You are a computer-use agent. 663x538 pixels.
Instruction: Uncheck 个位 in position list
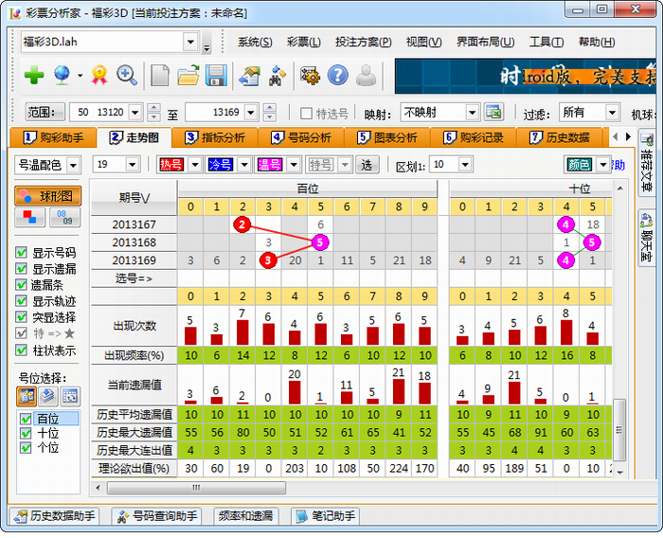(x=26, y=447)
